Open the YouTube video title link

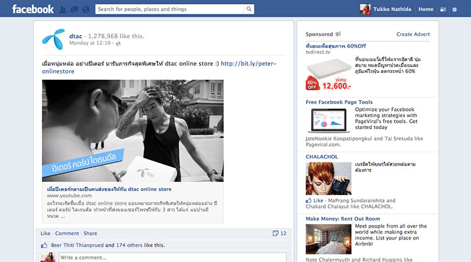[109, 189]
